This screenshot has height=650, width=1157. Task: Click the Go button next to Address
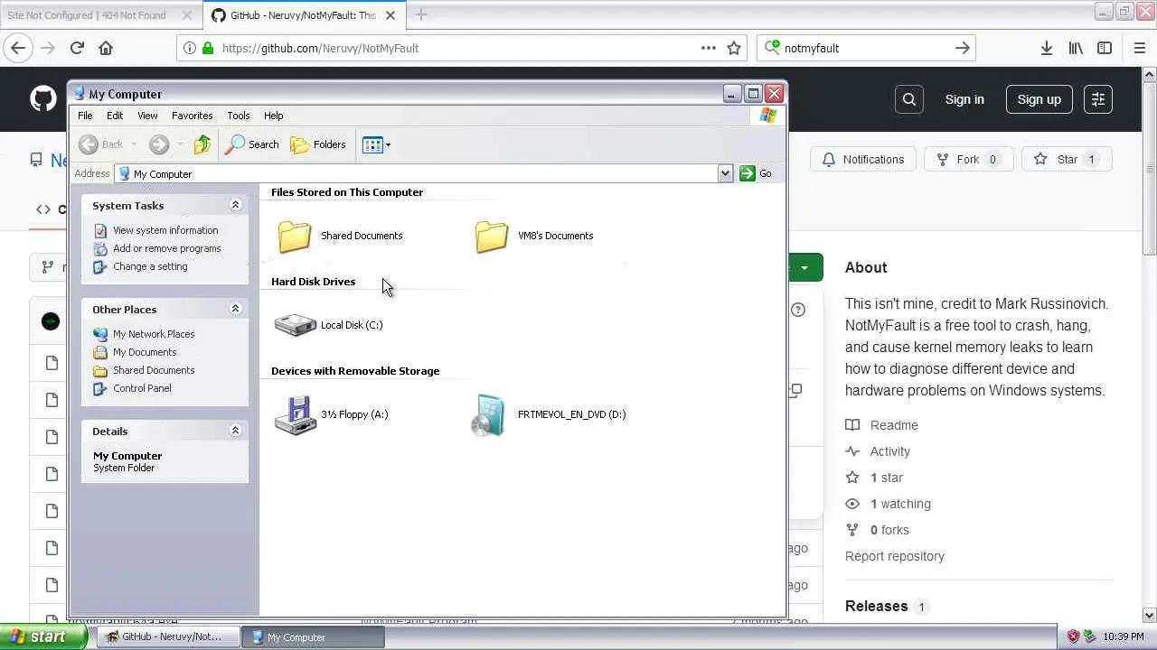756,173
